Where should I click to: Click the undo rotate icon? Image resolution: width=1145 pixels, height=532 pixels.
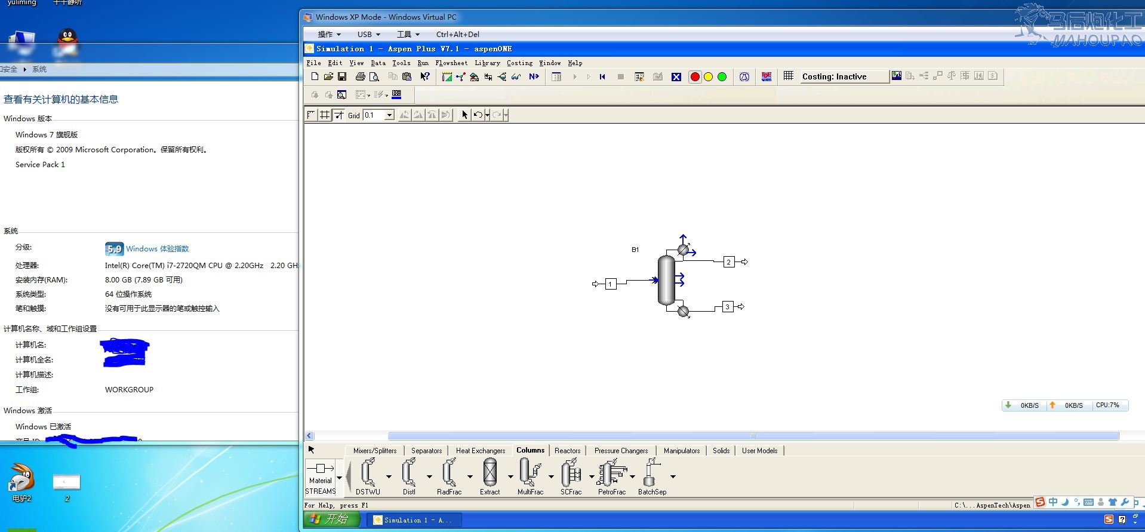pyautogui.click(x=478, y=115)
